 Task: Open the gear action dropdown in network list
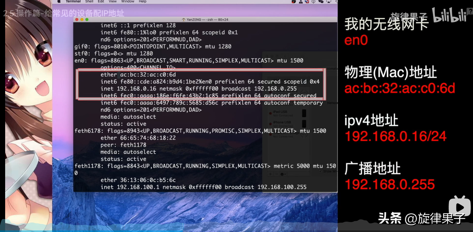283,174
